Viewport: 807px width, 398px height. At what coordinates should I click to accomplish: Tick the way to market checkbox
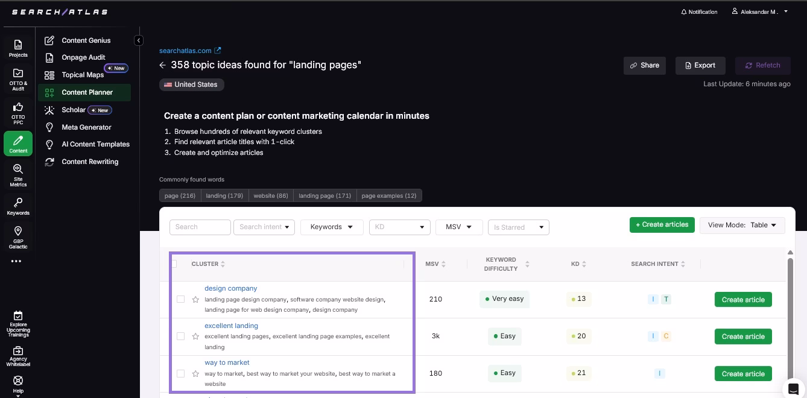point(180,374)
